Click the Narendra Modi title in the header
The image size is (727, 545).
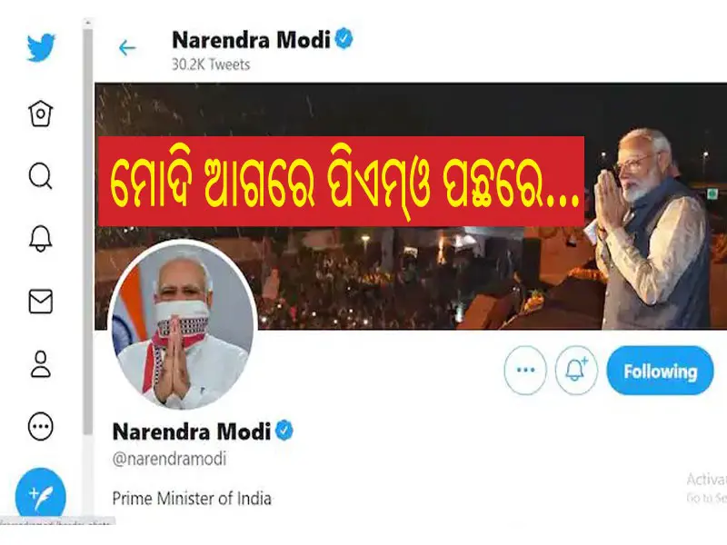(251, 40)
